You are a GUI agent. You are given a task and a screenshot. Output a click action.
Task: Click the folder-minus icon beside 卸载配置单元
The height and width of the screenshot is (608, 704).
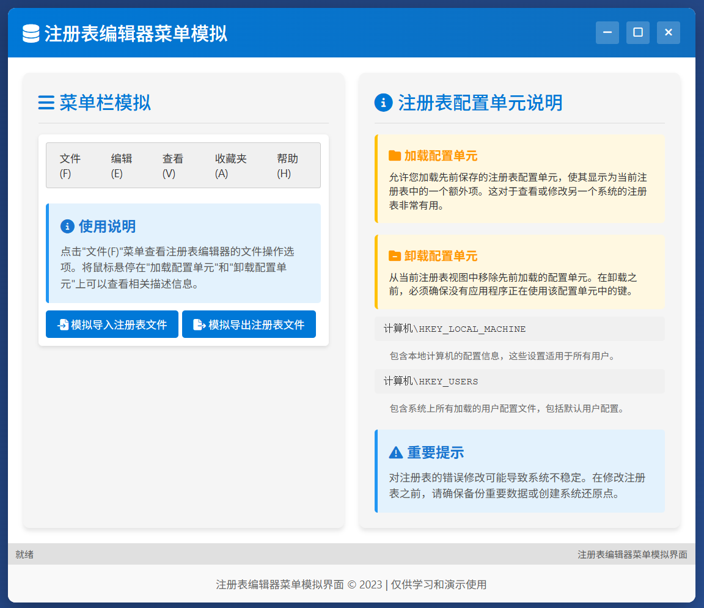coord(395,256)
